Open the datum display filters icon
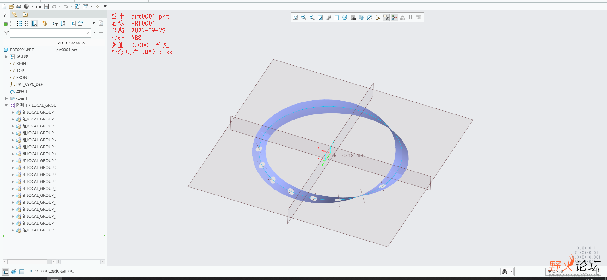The width and height of the screenshot is (607, 280). pos(378,17)
